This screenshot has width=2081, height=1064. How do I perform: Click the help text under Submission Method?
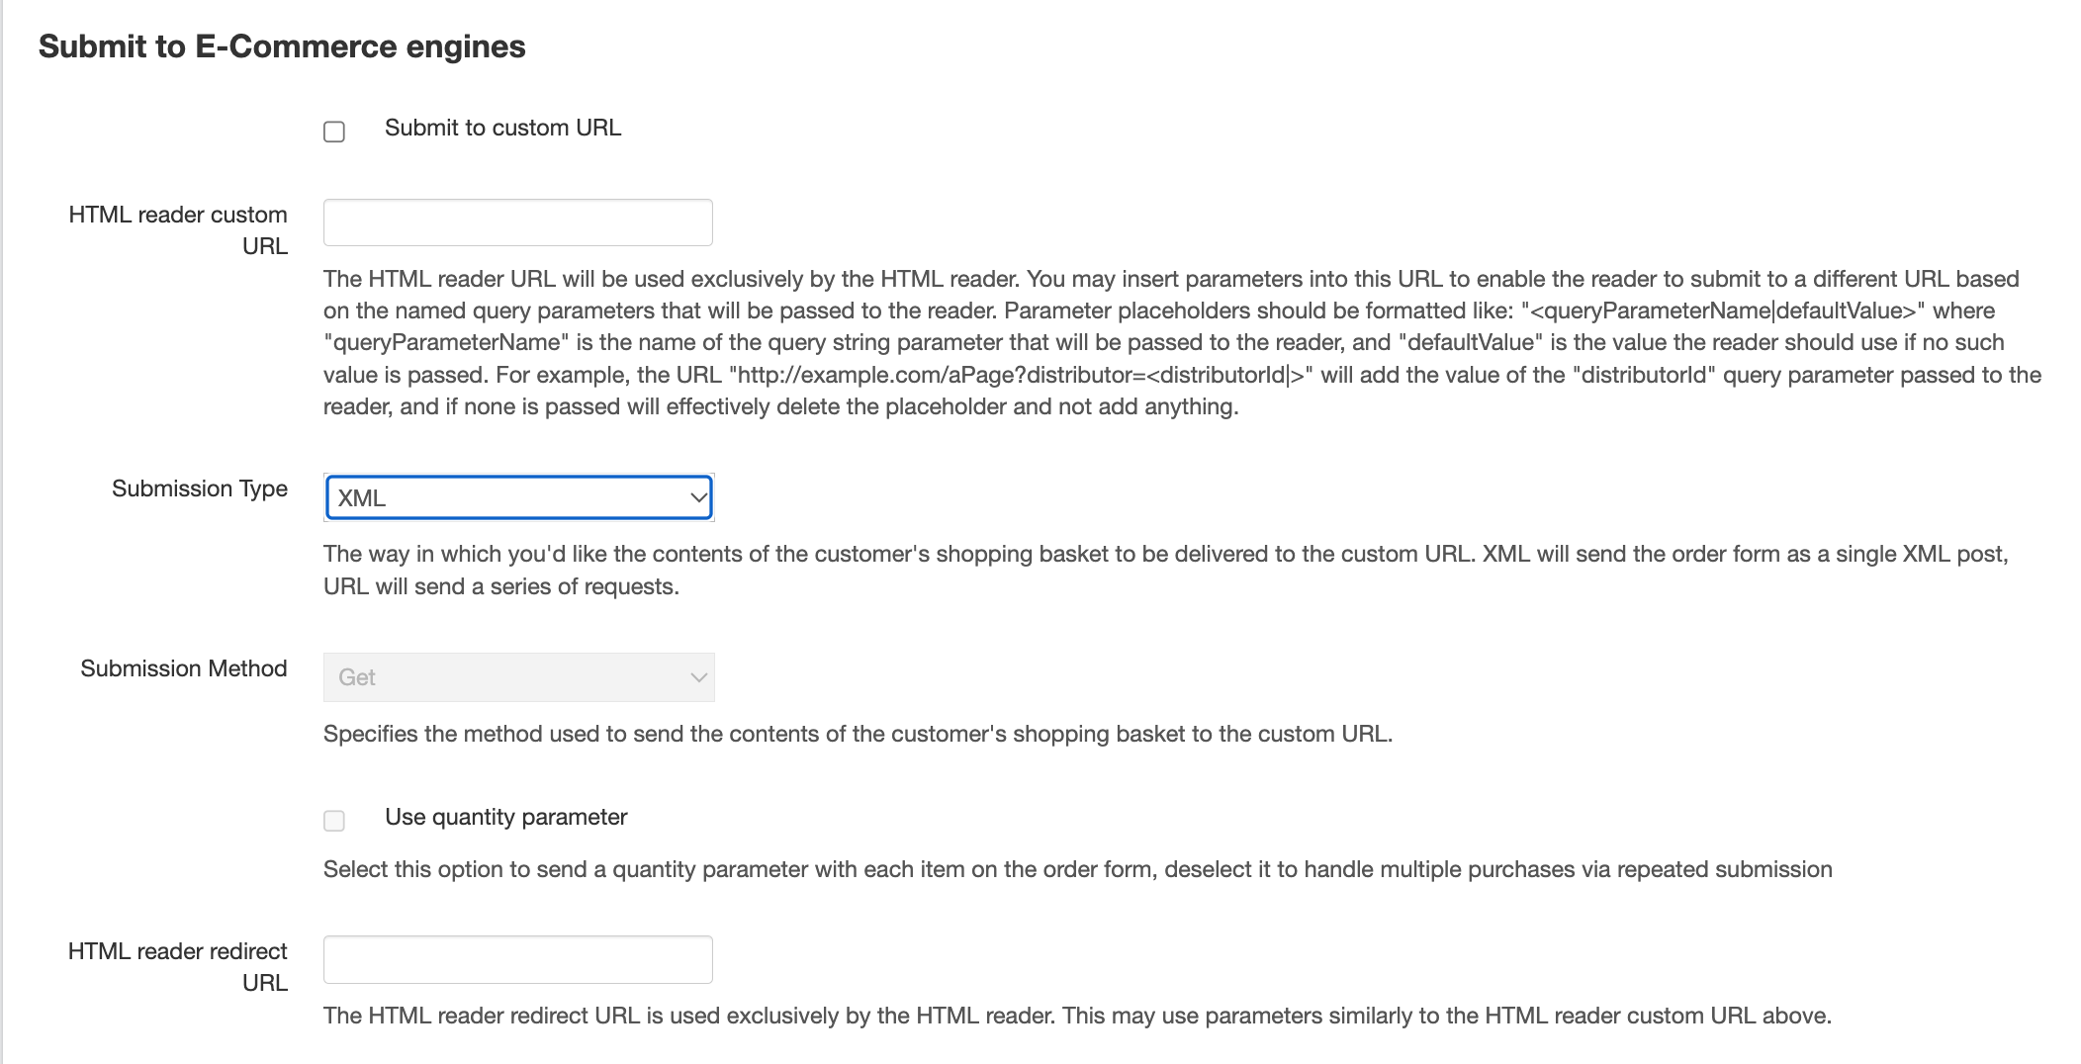[x=858, y=734]
